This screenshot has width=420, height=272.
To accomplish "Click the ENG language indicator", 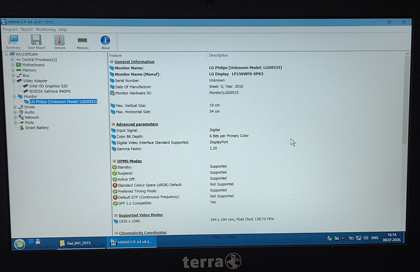I will coord(375,238).
